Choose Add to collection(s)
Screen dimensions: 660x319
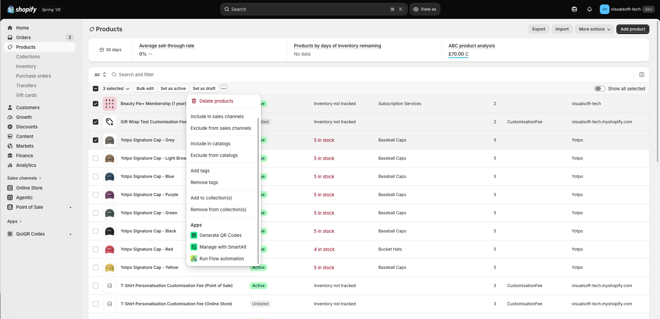tap(222, 198)
